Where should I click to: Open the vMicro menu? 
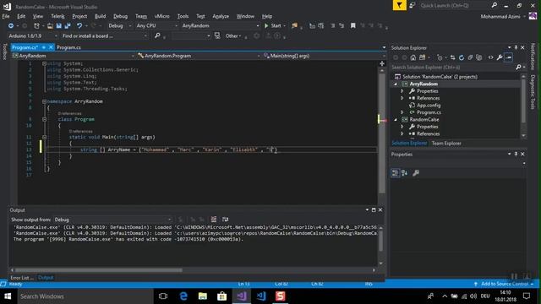161,16
